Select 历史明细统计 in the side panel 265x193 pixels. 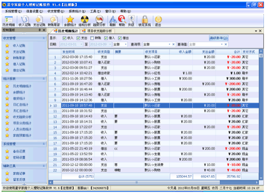tap(22, 86)
